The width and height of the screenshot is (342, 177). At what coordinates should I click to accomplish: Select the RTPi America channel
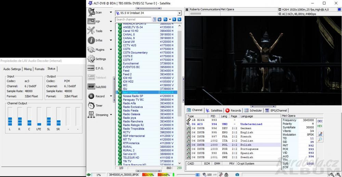pyautogui.click(x=146, y=143)
